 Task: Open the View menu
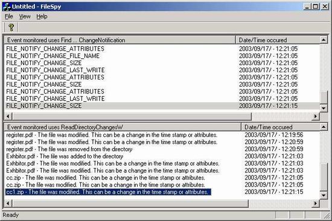click(25, 16)
